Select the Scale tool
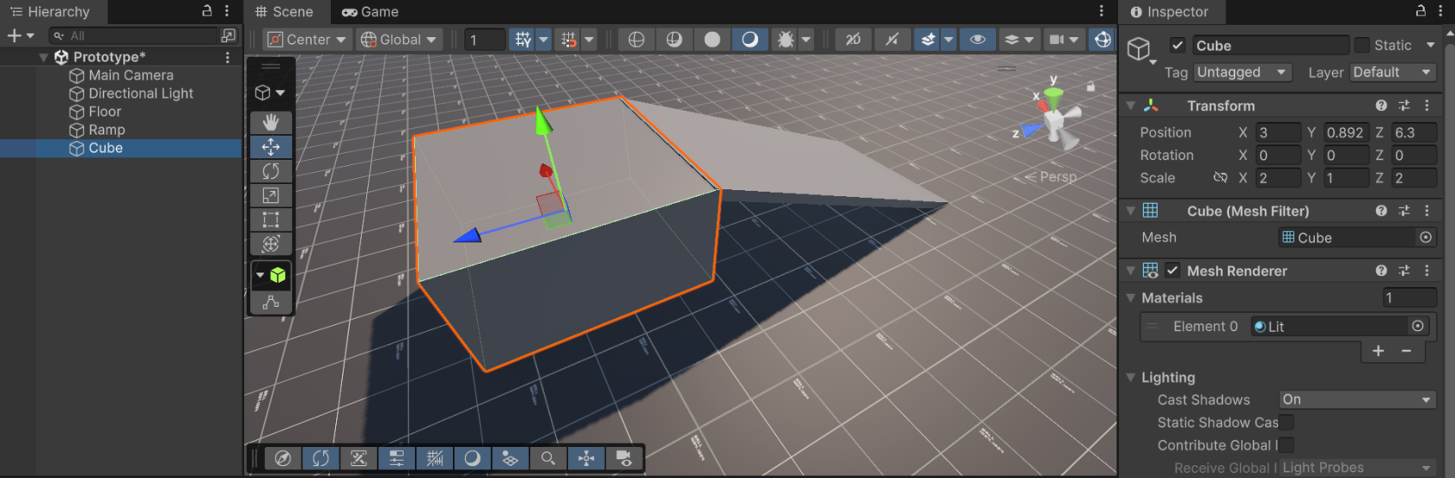This screenshot has height=478, width=1455. (x=271, y=195)
